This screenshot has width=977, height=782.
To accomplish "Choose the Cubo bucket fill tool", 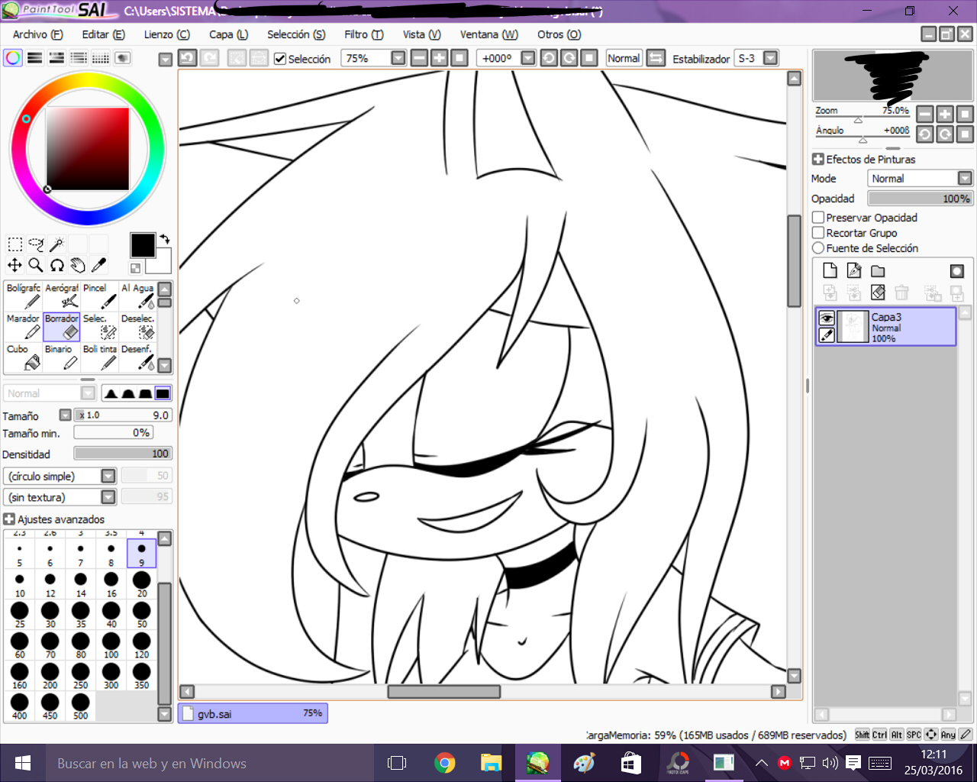I will click(x=23, y=357).
